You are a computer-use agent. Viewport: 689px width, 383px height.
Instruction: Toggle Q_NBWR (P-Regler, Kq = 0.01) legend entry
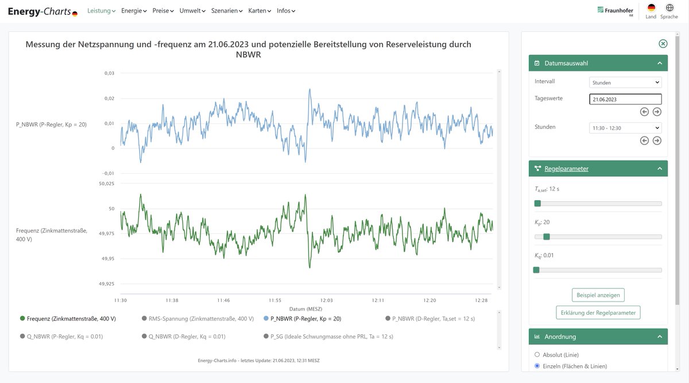pos(61,337)
